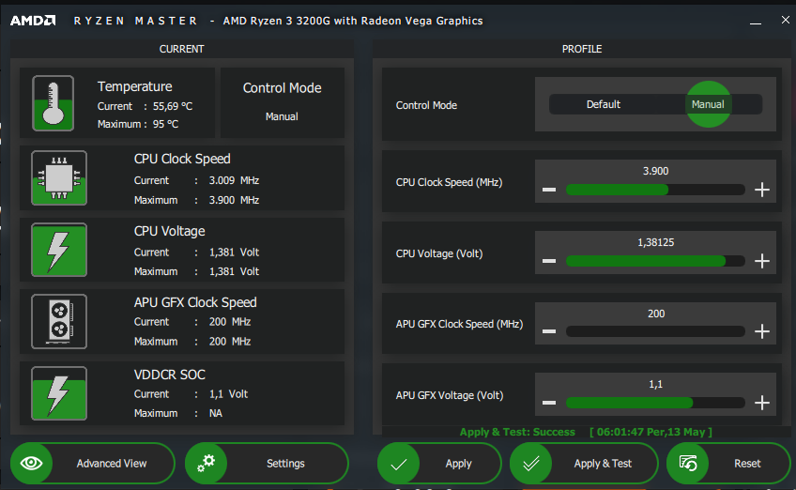Image resolution: width=796 pixels, height=490 pixels.
Task: Switch Control Mode to Default
Action: [603, 104]
